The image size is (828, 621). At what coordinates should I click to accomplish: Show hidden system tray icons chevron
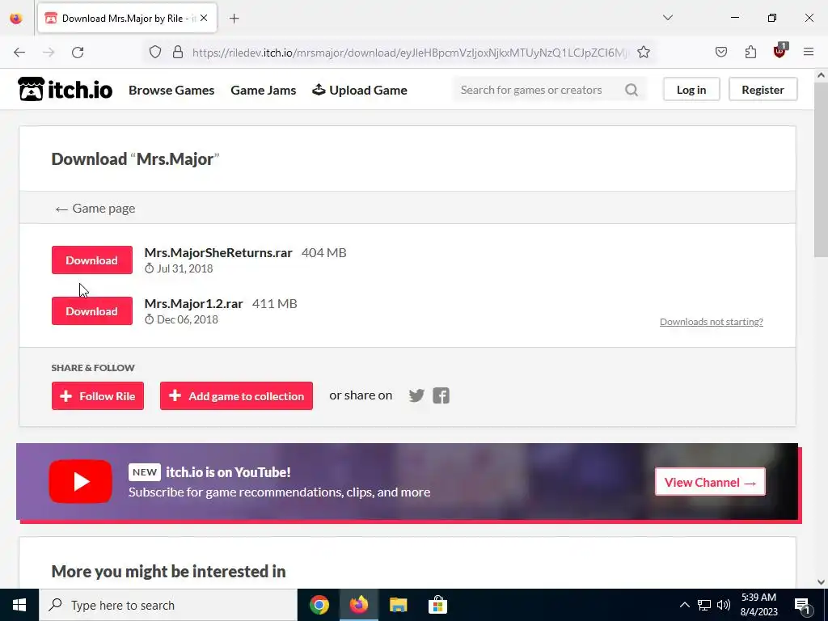coord(684,605)
